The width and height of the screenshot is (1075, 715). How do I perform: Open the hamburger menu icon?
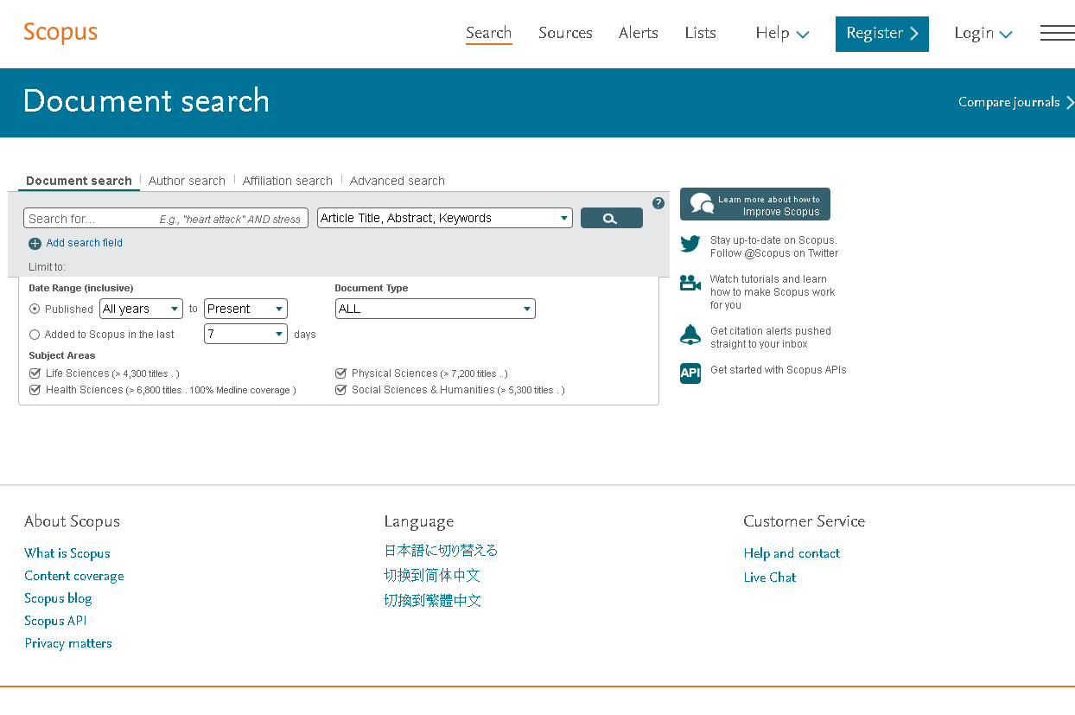1057,33
